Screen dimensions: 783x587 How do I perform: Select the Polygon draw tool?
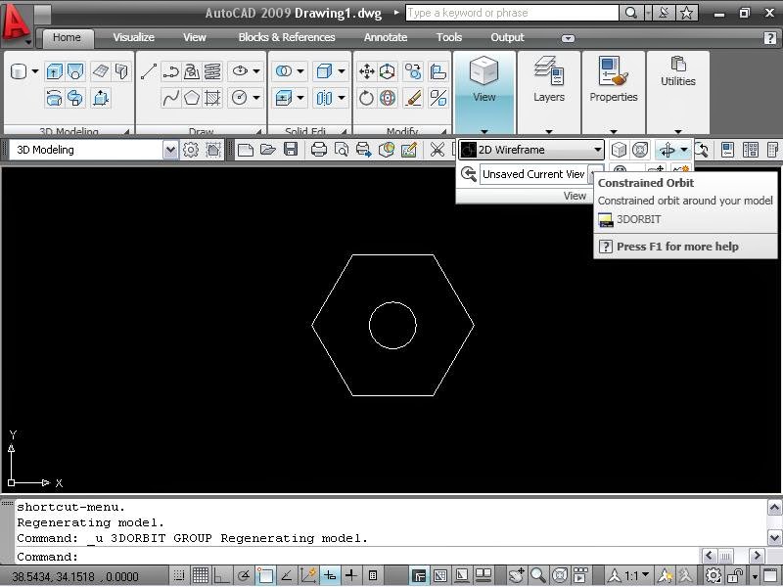point(191,98)
